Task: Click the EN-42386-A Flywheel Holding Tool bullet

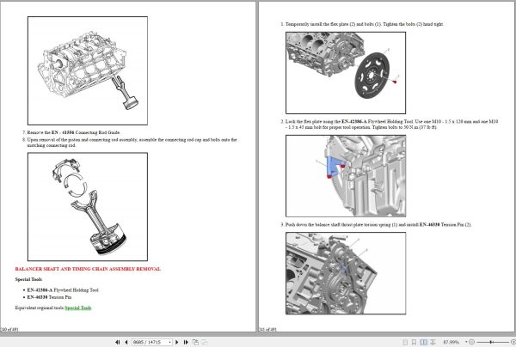Action: point(63,289)
